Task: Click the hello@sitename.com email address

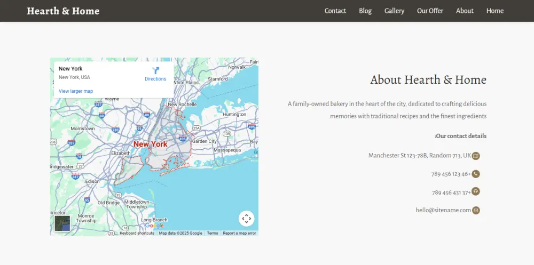Action: 443,210
